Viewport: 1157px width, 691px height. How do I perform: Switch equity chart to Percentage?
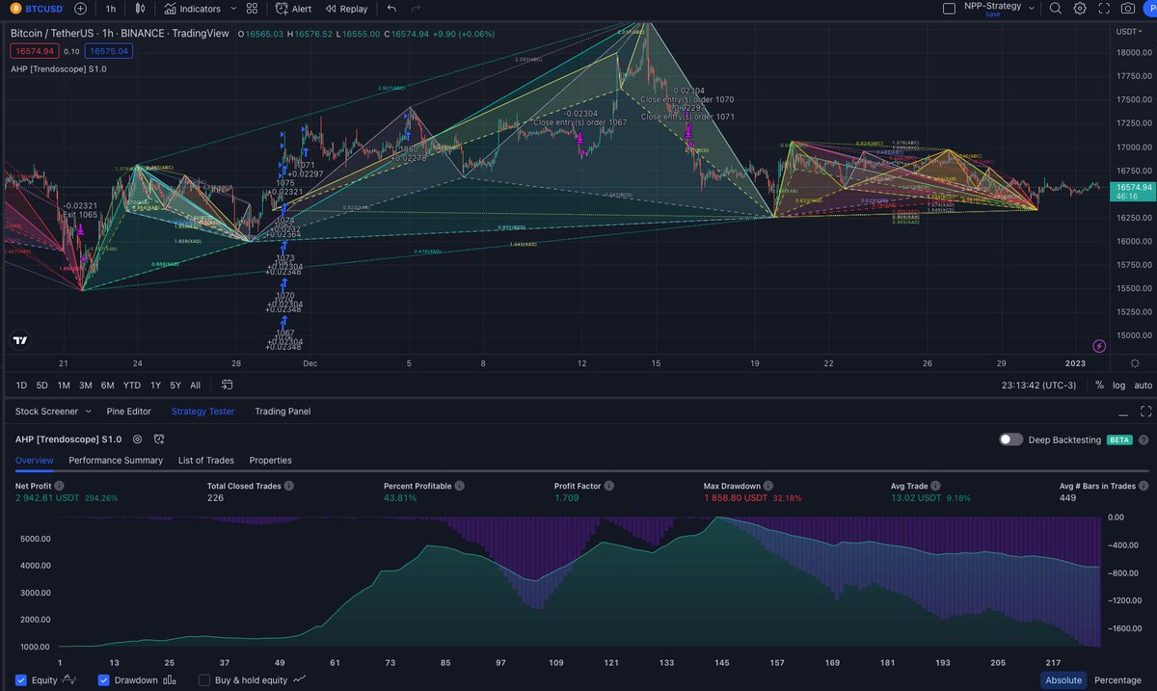[1117, 680]
